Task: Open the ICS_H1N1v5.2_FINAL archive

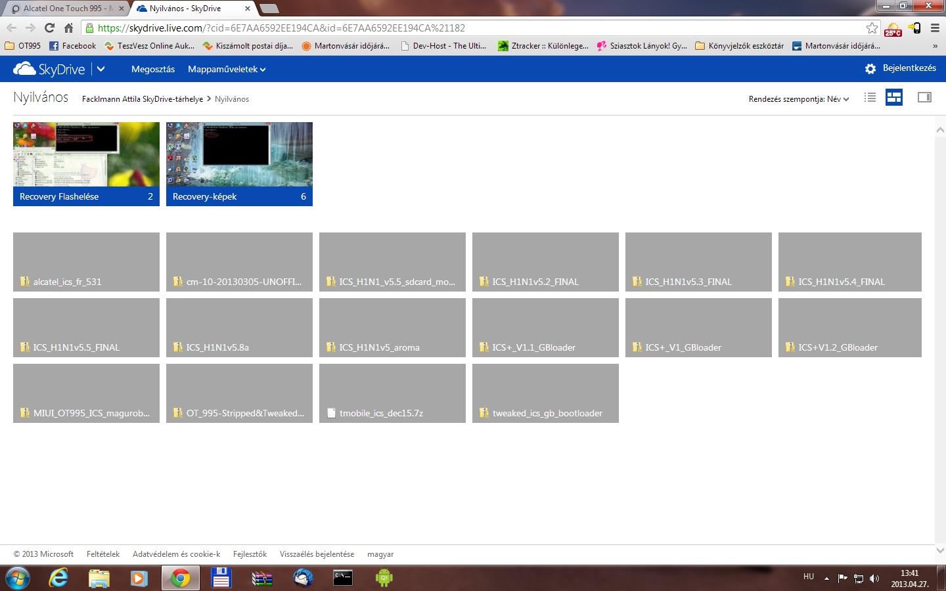Action: pyautogui.click(x=545, y=262)
